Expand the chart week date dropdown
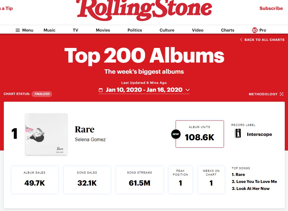The width and height of the screenshot is (288, 211). coord(188,90)
